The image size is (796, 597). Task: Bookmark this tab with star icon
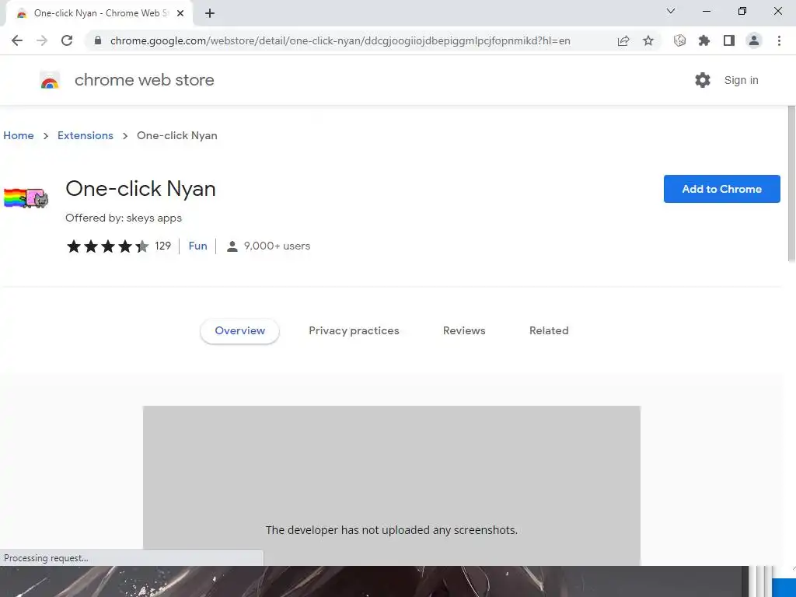click(648, 40)
